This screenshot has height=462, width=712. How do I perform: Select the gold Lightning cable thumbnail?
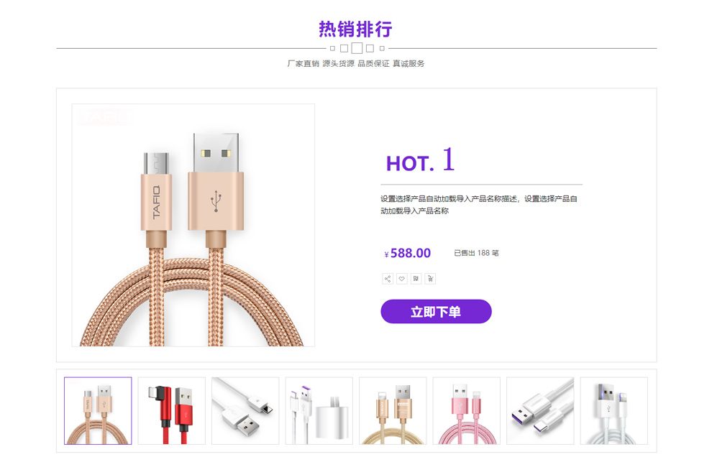pyautogui.click(x=393, y=411)
